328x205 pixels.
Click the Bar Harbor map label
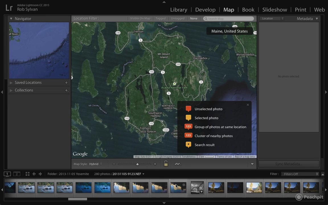click(x=200, y=58)
